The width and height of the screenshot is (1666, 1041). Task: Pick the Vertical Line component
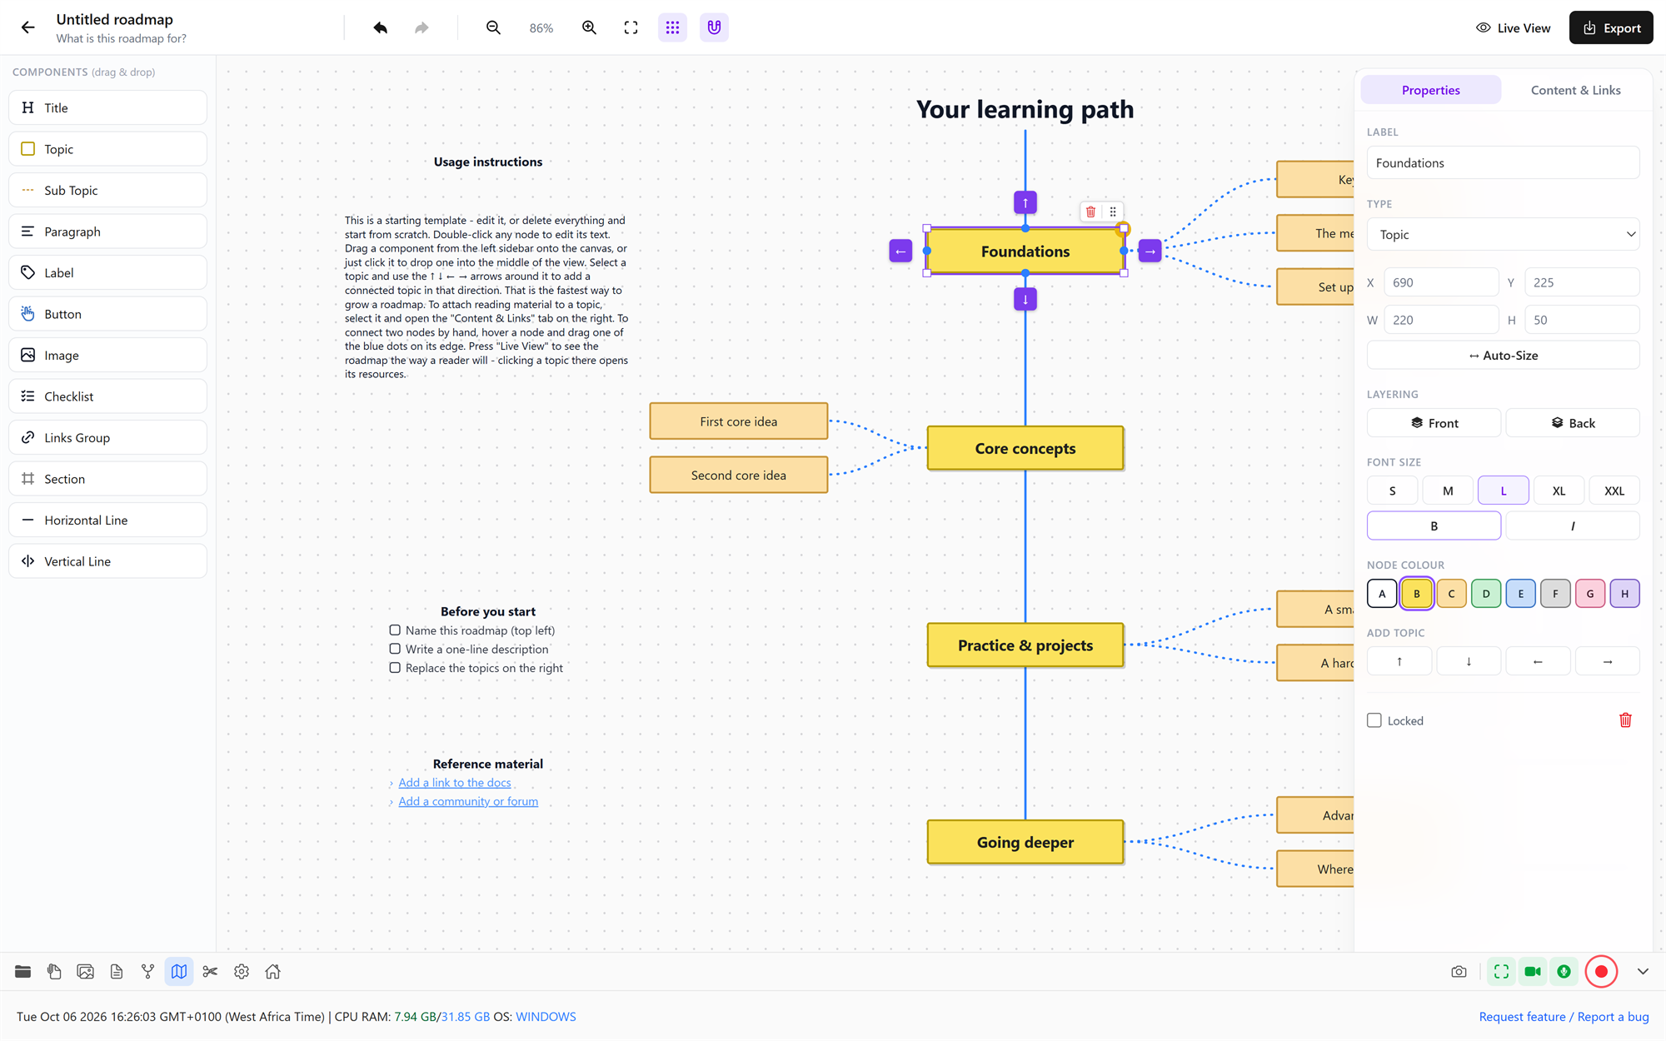(x=107, y=561)
